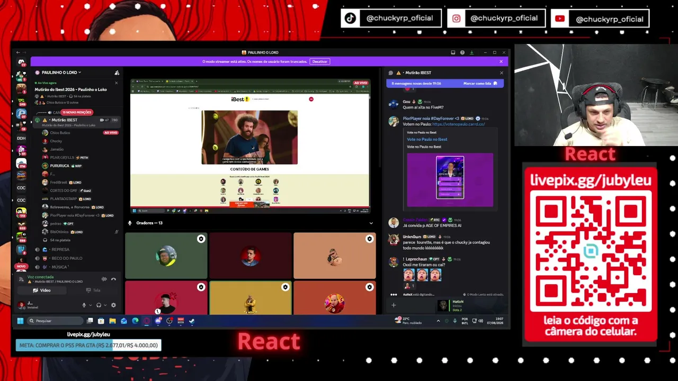This screenshot has height=381, width=678.
Task: Toggle screen share with Tela button
Action: click(93, 290)
